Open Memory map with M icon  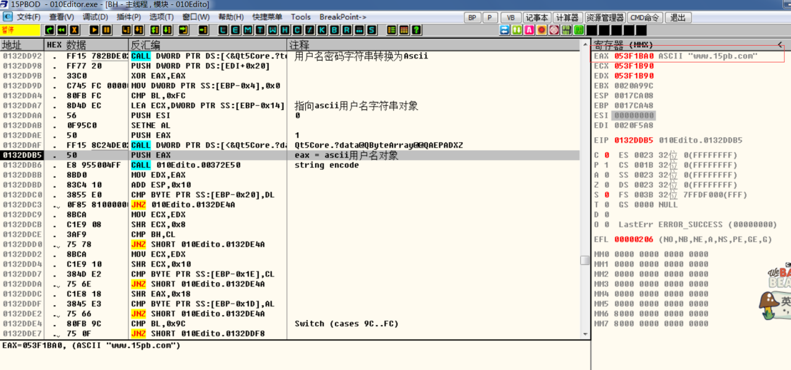(247, 30)
